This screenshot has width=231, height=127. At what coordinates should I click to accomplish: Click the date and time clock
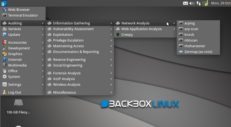pyautogui.click(x=221, y=3)
